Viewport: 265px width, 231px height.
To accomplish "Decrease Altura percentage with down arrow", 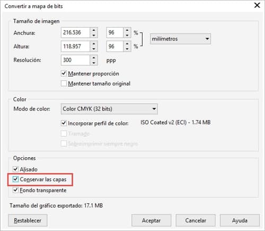I will coord(127,49).
